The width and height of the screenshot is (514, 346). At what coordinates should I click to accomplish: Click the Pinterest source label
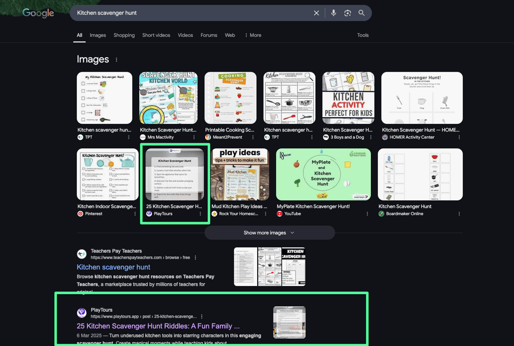[x=93, y=214]
